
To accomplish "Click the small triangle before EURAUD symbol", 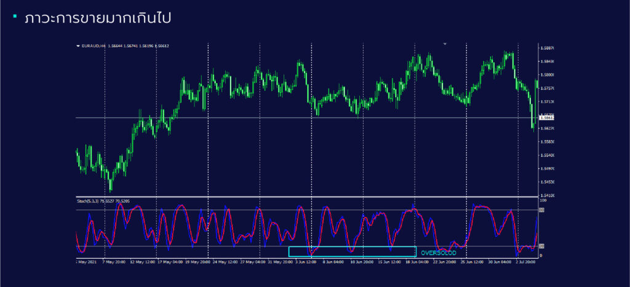I will 78,46.
